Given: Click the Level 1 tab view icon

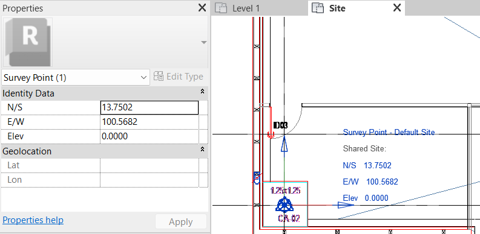Looking at the screenshot, I should (221, 8).
